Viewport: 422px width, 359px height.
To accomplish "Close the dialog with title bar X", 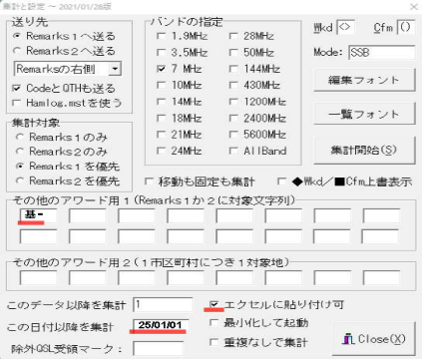I will tap(414, 7).
